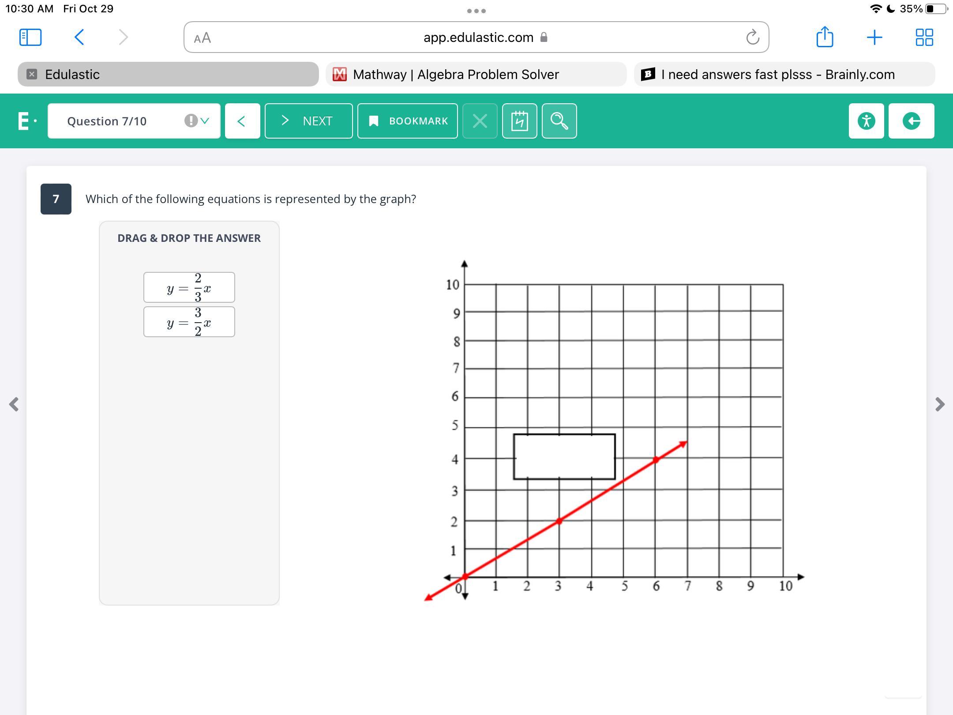Close the Edulastic tab
The width and height of the screenshot is (953, 715).
[32, 74]
